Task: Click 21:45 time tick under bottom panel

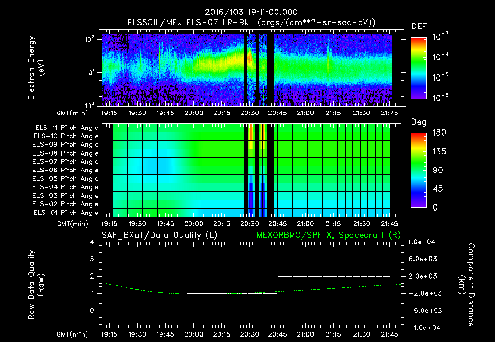Action: pyautogui.click(x=389, y=334)
